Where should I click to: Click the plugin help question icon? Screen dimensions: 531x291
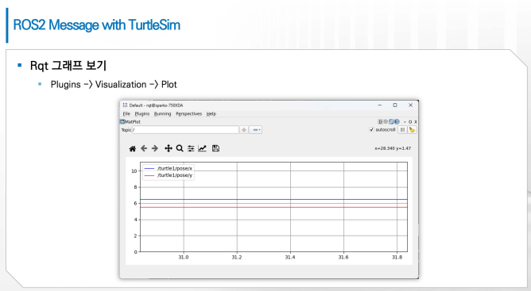(397, 121)
